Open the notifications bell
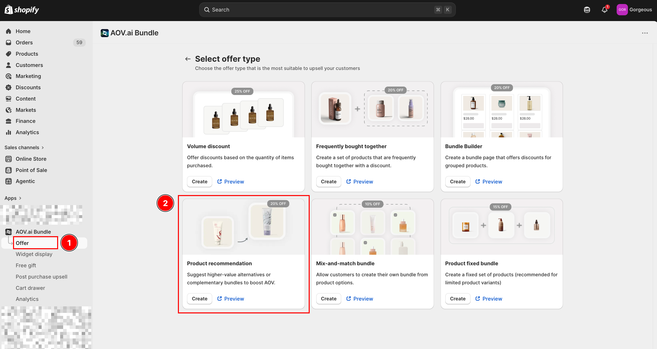657x349 pixels. (604, 10)
